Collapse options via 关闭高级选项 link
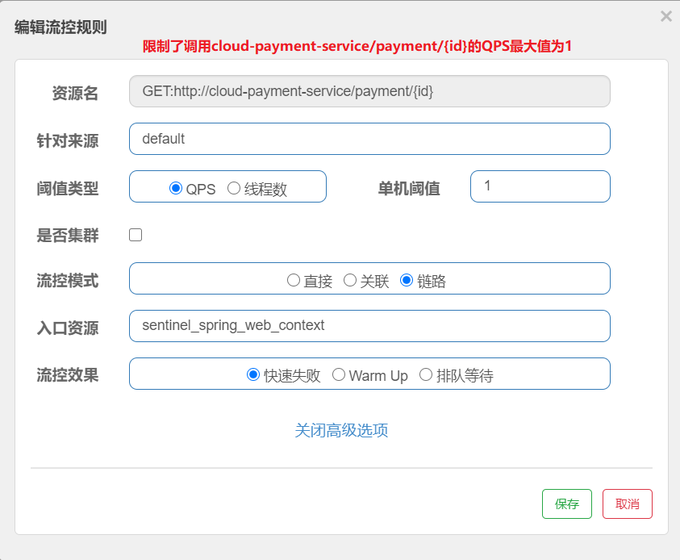The height and width of the screenshot is (560, 680). pyautogui.click(x=341, y=430)
